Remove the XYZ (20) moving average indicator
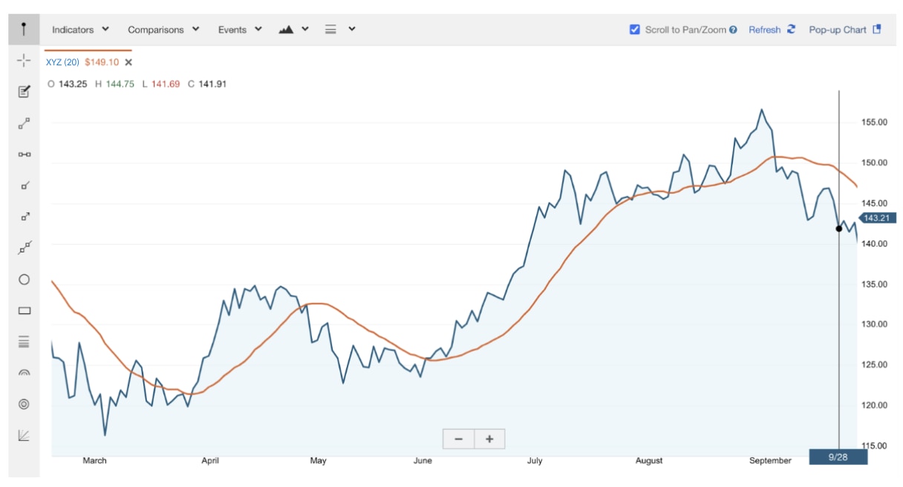 128,62
